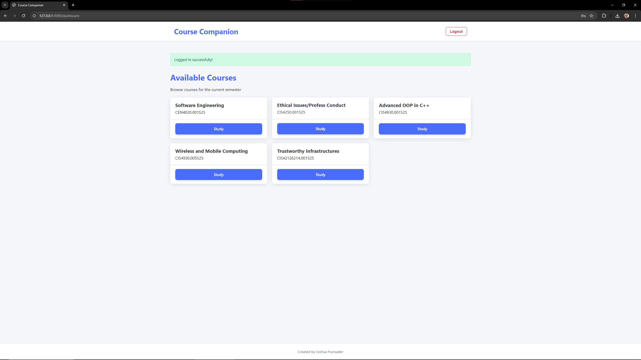Image resolution: width=641 pixels, height=360 pixels.
Task: Open a new tab with the plus button
Action: pos(73,5)
